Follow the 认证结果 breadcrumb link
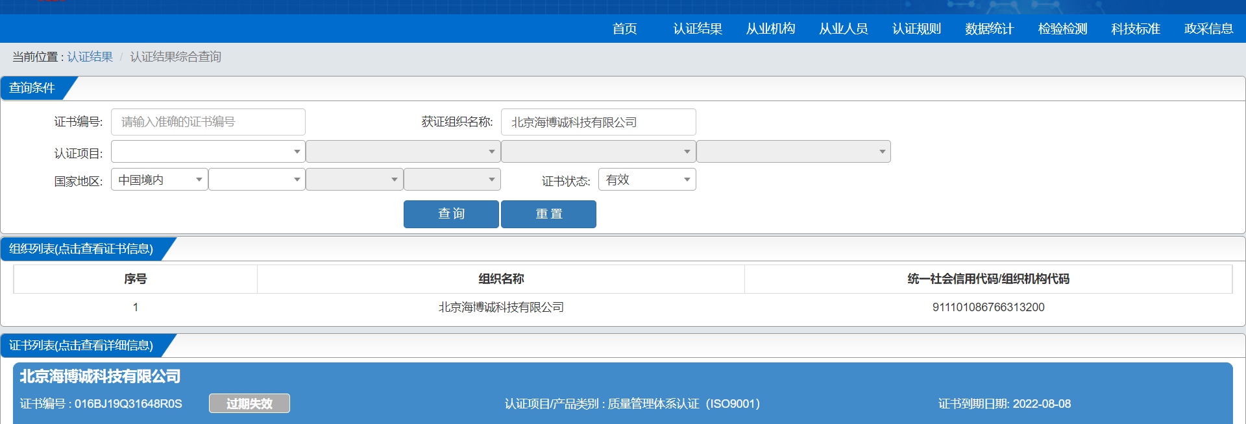The height and width of the screenshot is (424, 1246). point(90,57)
